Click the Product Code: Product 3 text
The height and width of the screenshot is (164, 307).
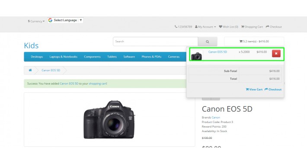pos(217,122)
